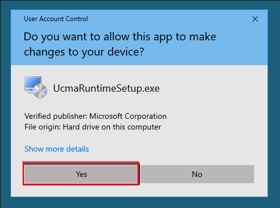Click the words 'Microsoft Corporation'
The image size is (280, 208).
pos(128,116)
